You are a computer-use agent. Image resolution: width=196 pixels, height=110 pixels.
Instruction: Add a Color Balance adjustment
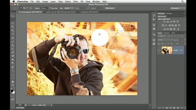coord(166,25)
